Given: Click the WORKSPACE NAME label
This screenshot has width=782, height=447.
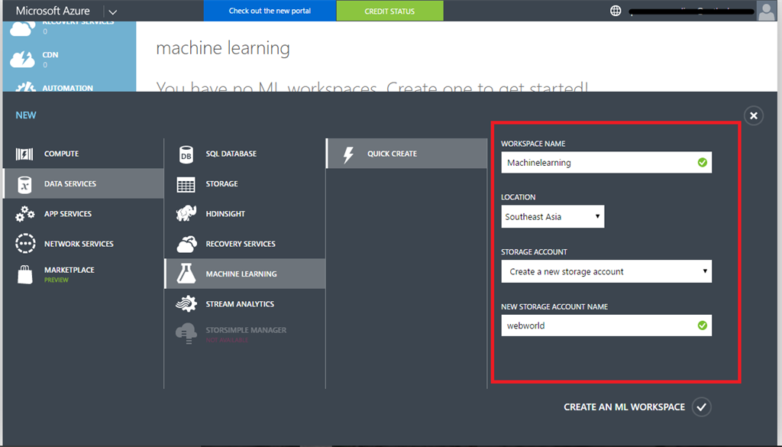Looking at the screenshot, I should click(533, 144).
